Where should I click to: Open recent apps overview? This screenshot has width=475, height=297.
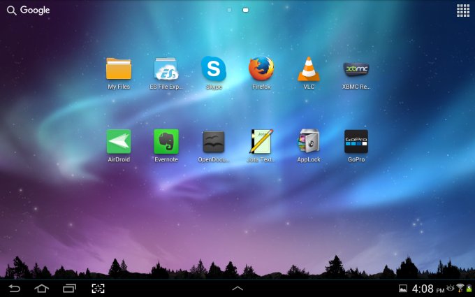(69, 288)
